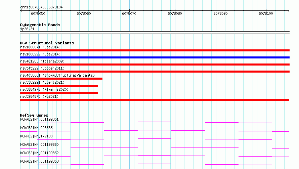The height and width of the screenshot is (169, 299).
Task: Click the red bar for nsv5984875
Action: (x=155, y=100)
